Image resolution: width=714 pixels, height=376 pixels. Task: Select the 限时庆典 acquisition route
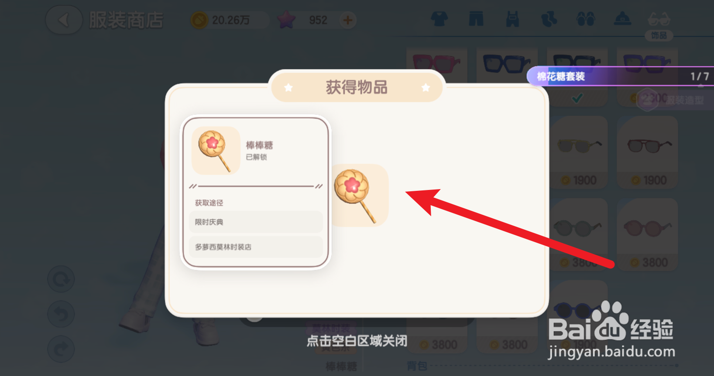click(x=256, y=222)
